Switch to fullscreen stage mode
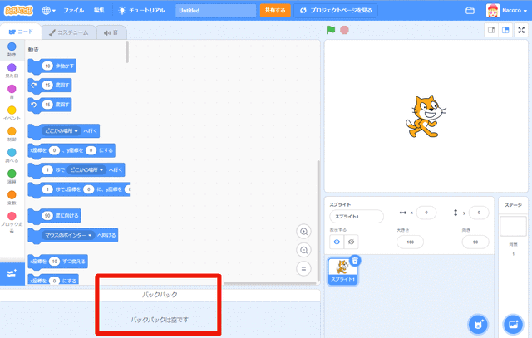532x338 pixels. (x=521, y=31)
